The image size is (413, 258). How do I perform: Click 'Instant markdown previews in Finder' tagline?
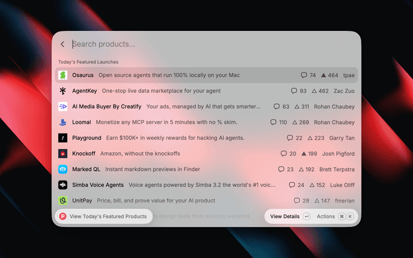152,169
